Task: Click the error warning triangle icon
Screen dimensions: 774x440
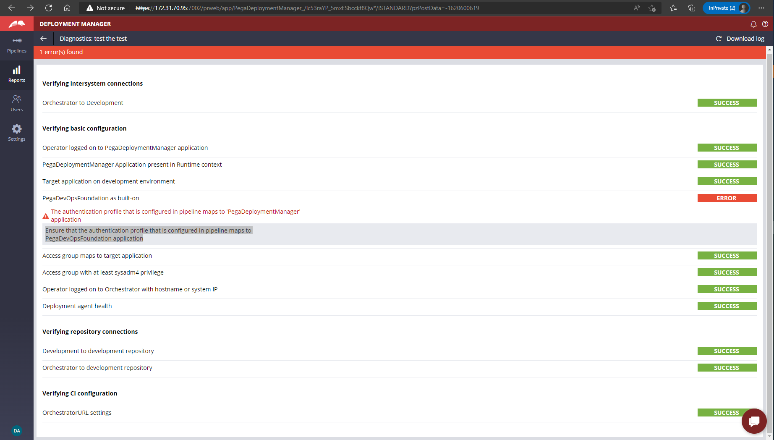Action: pyautogui.click(x=46, y=216)
